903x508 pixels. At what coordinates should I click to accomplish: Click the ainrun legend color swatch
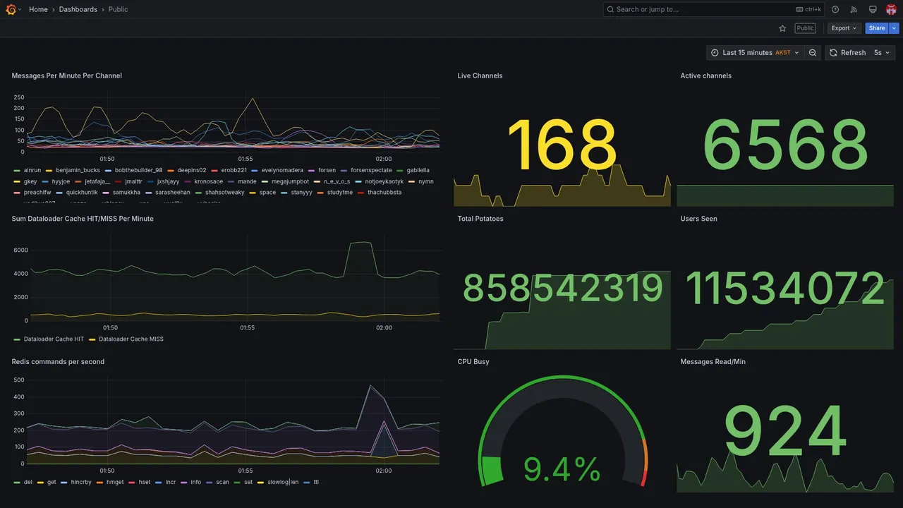click(17, 171)
